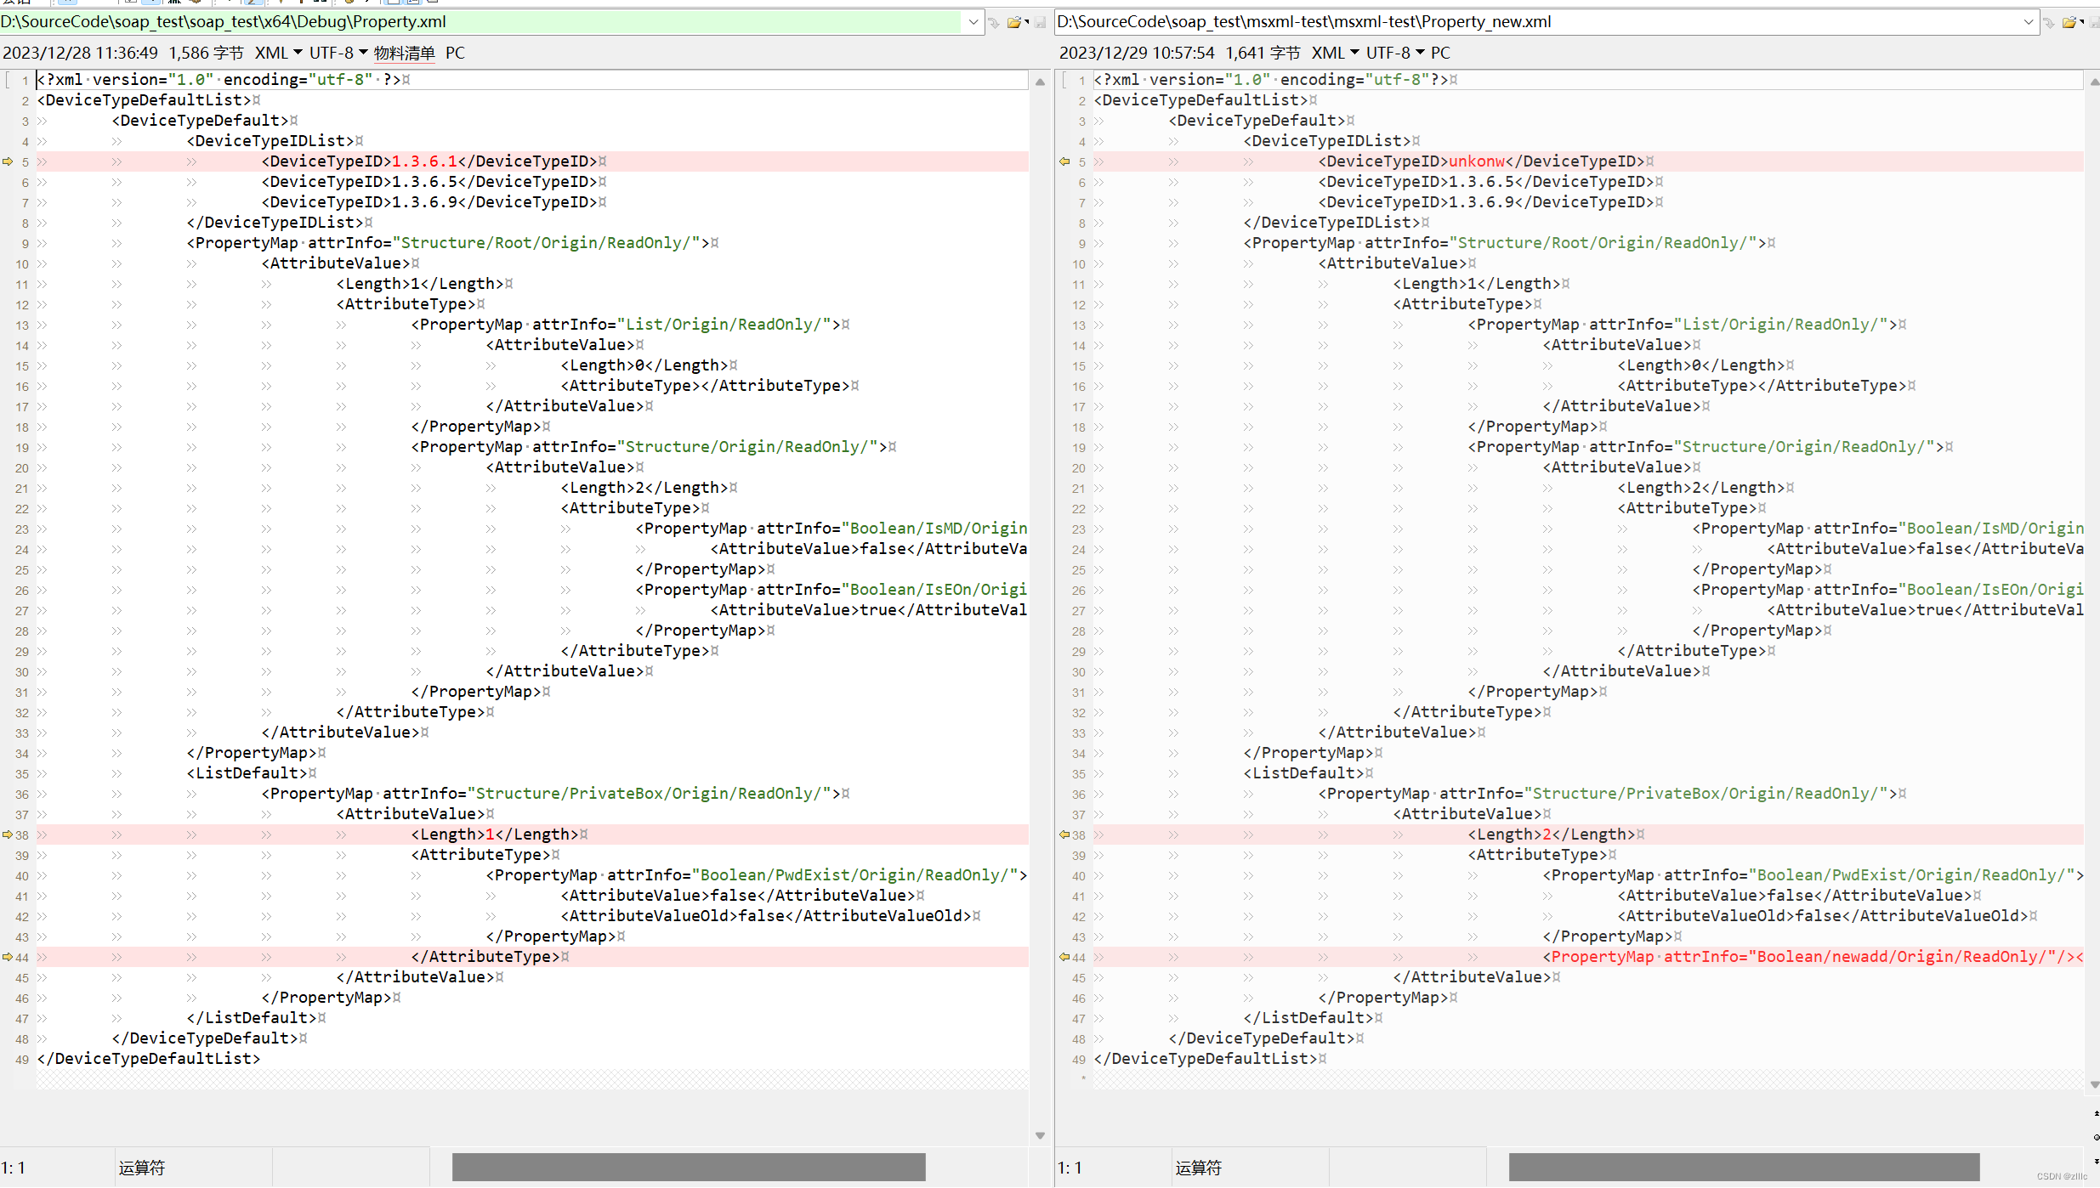Click the open-folder icon next to the left path bar
The width and height of the screenshot is (2100, 1188).
pyautogui.click(x=1014, y=22)
